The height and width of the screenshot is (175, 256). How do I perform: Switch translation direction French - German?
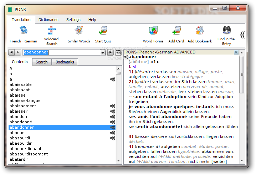click(x=23, y=35)
